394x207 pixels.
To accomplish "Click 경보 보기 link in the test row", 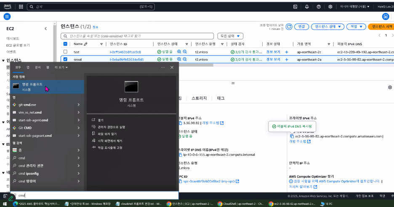I will coord(273,52).
